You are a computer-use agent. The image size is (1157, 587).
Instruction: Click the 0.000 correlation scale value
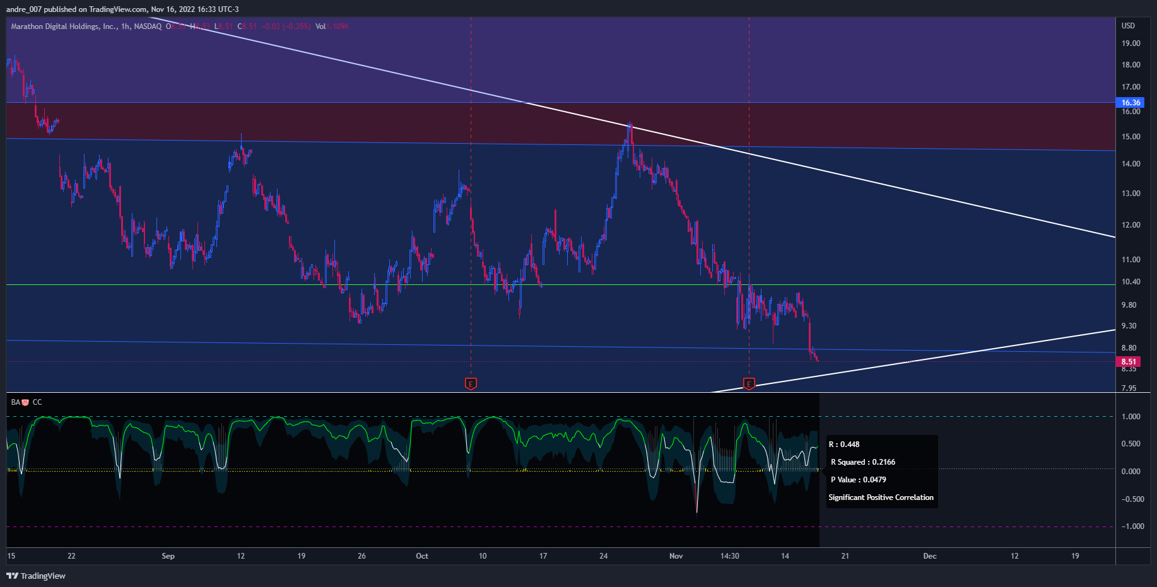coord(1131,472)
